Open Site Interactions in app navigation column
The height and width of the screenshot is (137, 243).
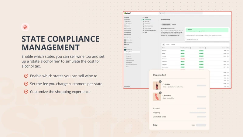(149, 26)
